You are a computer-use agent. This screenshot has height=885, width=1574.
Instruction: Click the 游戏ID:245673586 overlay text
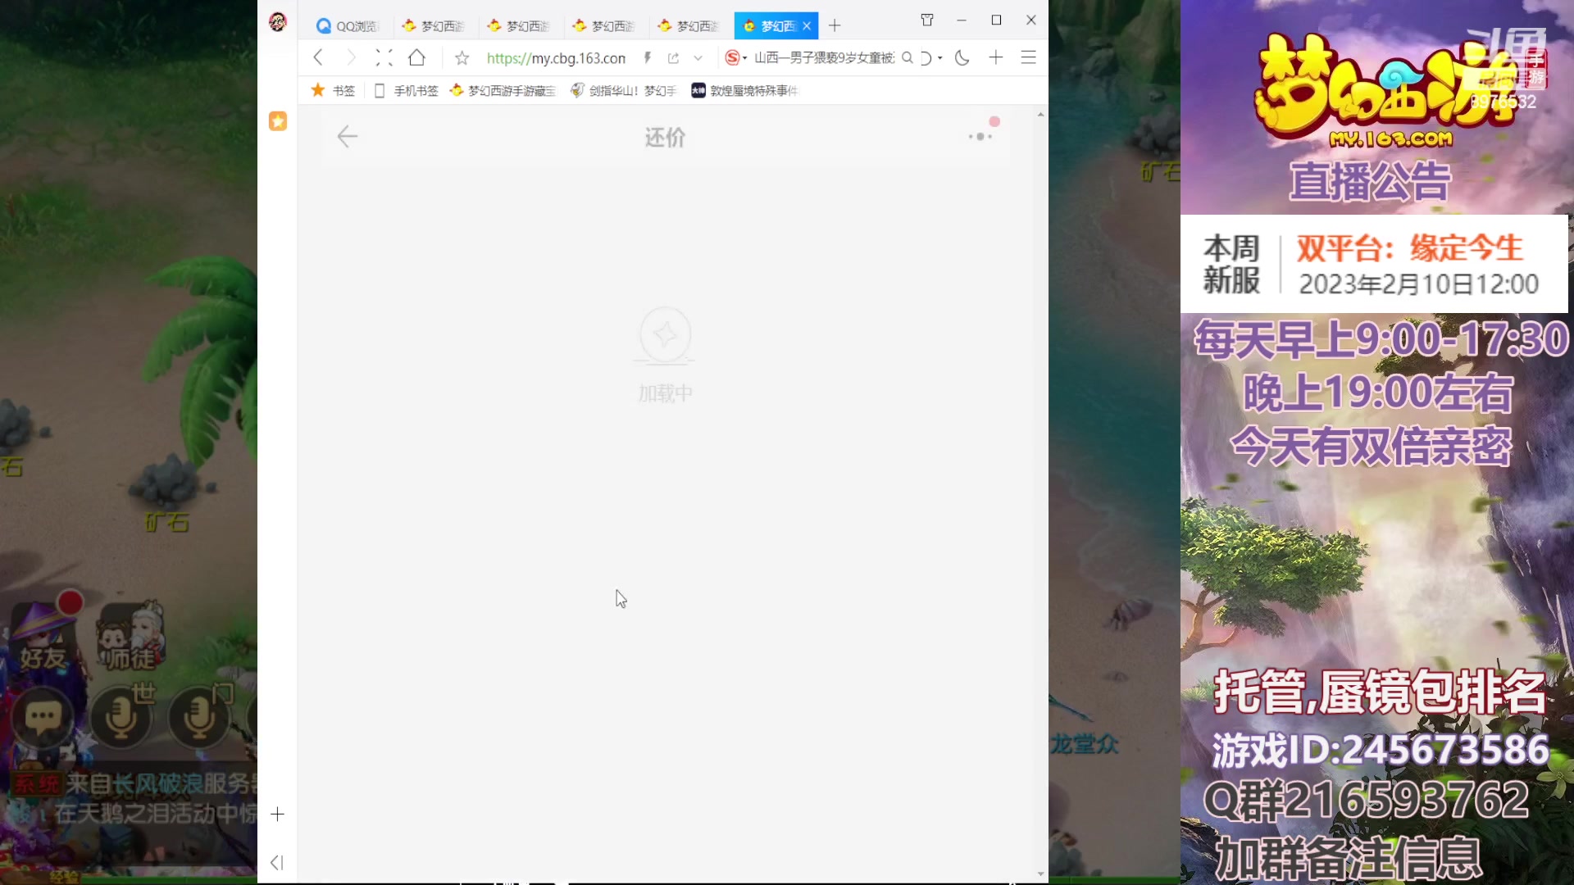[1381, 750]
